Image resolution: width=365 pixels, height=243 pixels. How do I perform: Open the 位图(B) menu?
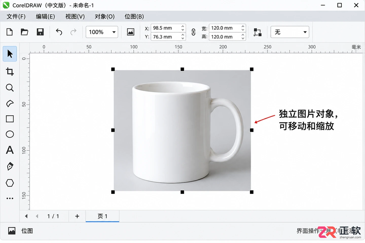134,16
